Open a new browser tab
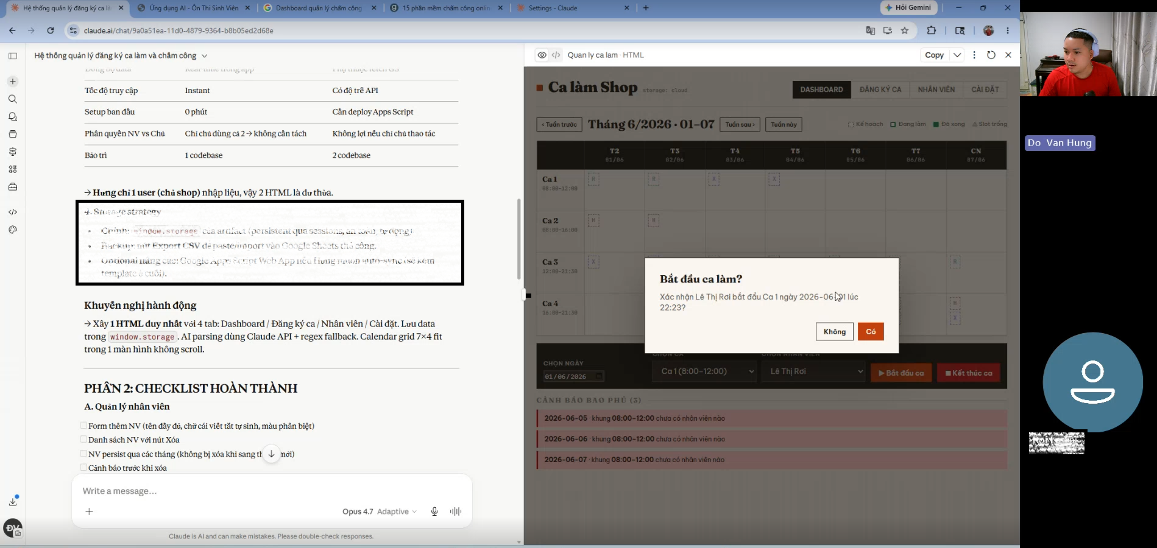Image resolution: width=1157 pixels, height=548 pixels. 646,8
